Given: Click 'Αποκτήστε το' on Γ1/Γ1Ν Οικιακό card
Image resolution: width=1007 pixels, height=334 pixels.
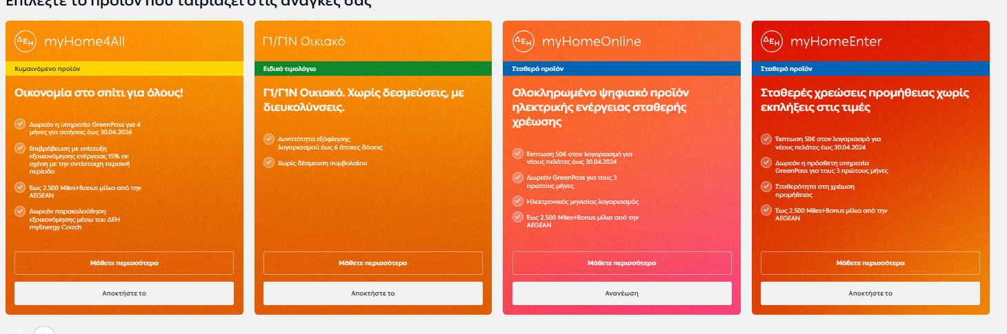Looking at the screenshot, I should 373,293.
